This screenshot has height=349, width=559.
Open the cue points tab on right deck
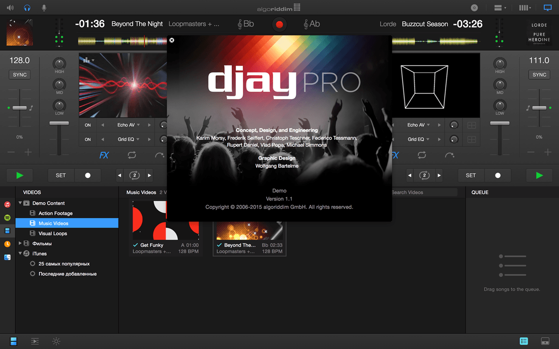click(450, 155)
